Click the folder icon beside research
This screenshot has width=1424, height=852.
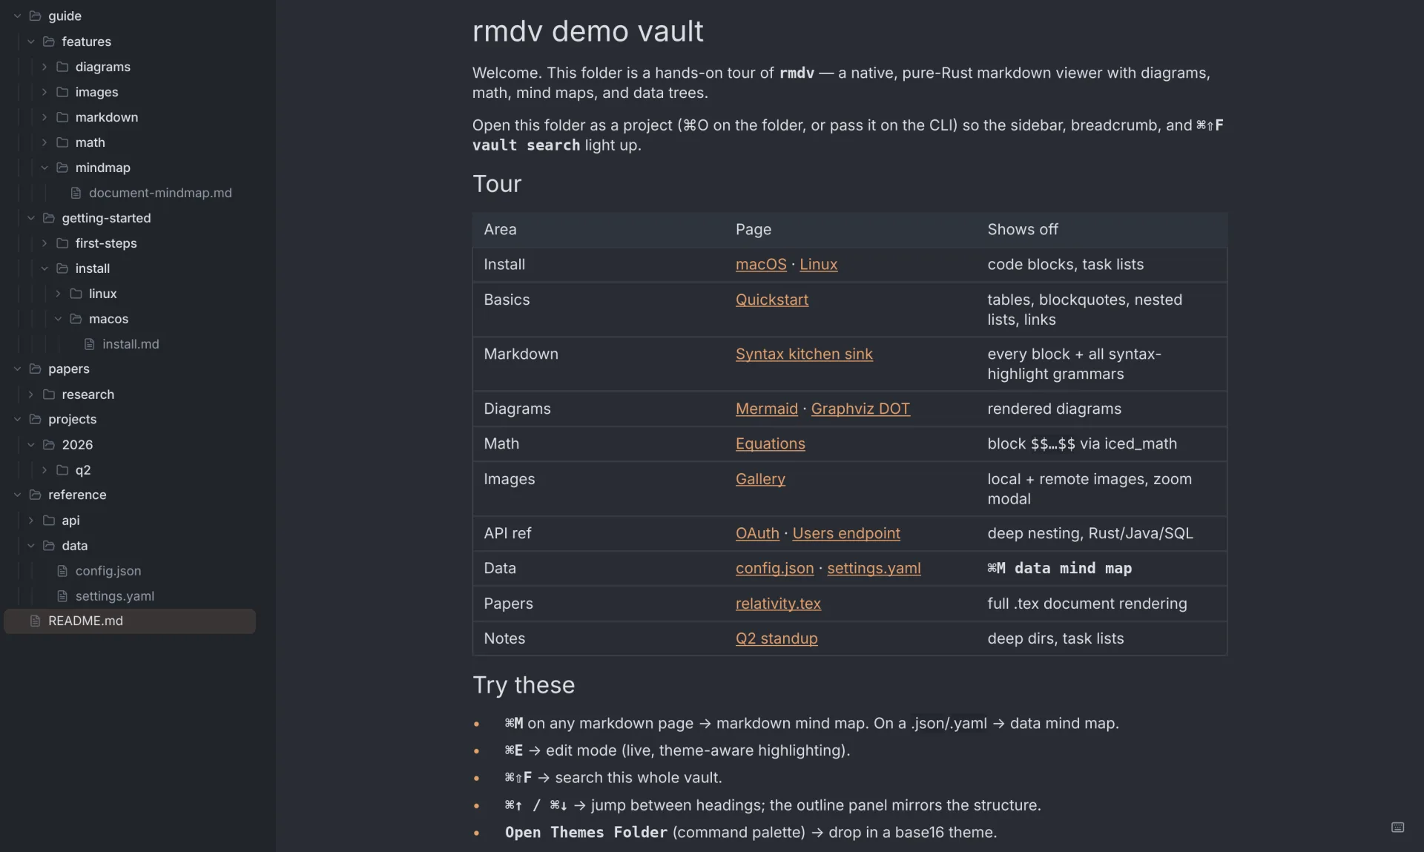pyautogui.click(x=49, y=394)
